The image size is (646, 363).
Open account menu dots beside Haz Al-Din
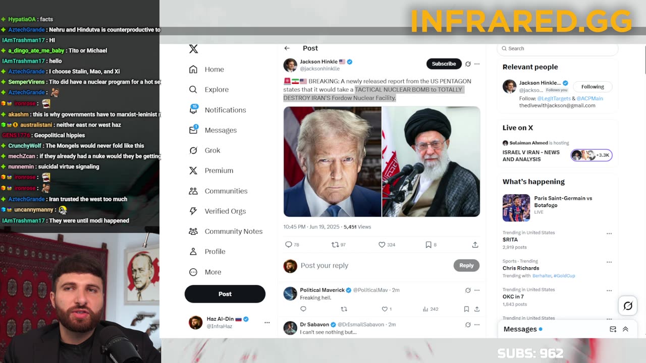(x=267, y=323)
